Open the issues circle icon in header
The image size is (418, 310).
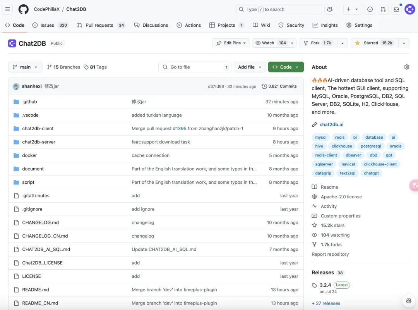pyautogui.click(x=370, y=9)
